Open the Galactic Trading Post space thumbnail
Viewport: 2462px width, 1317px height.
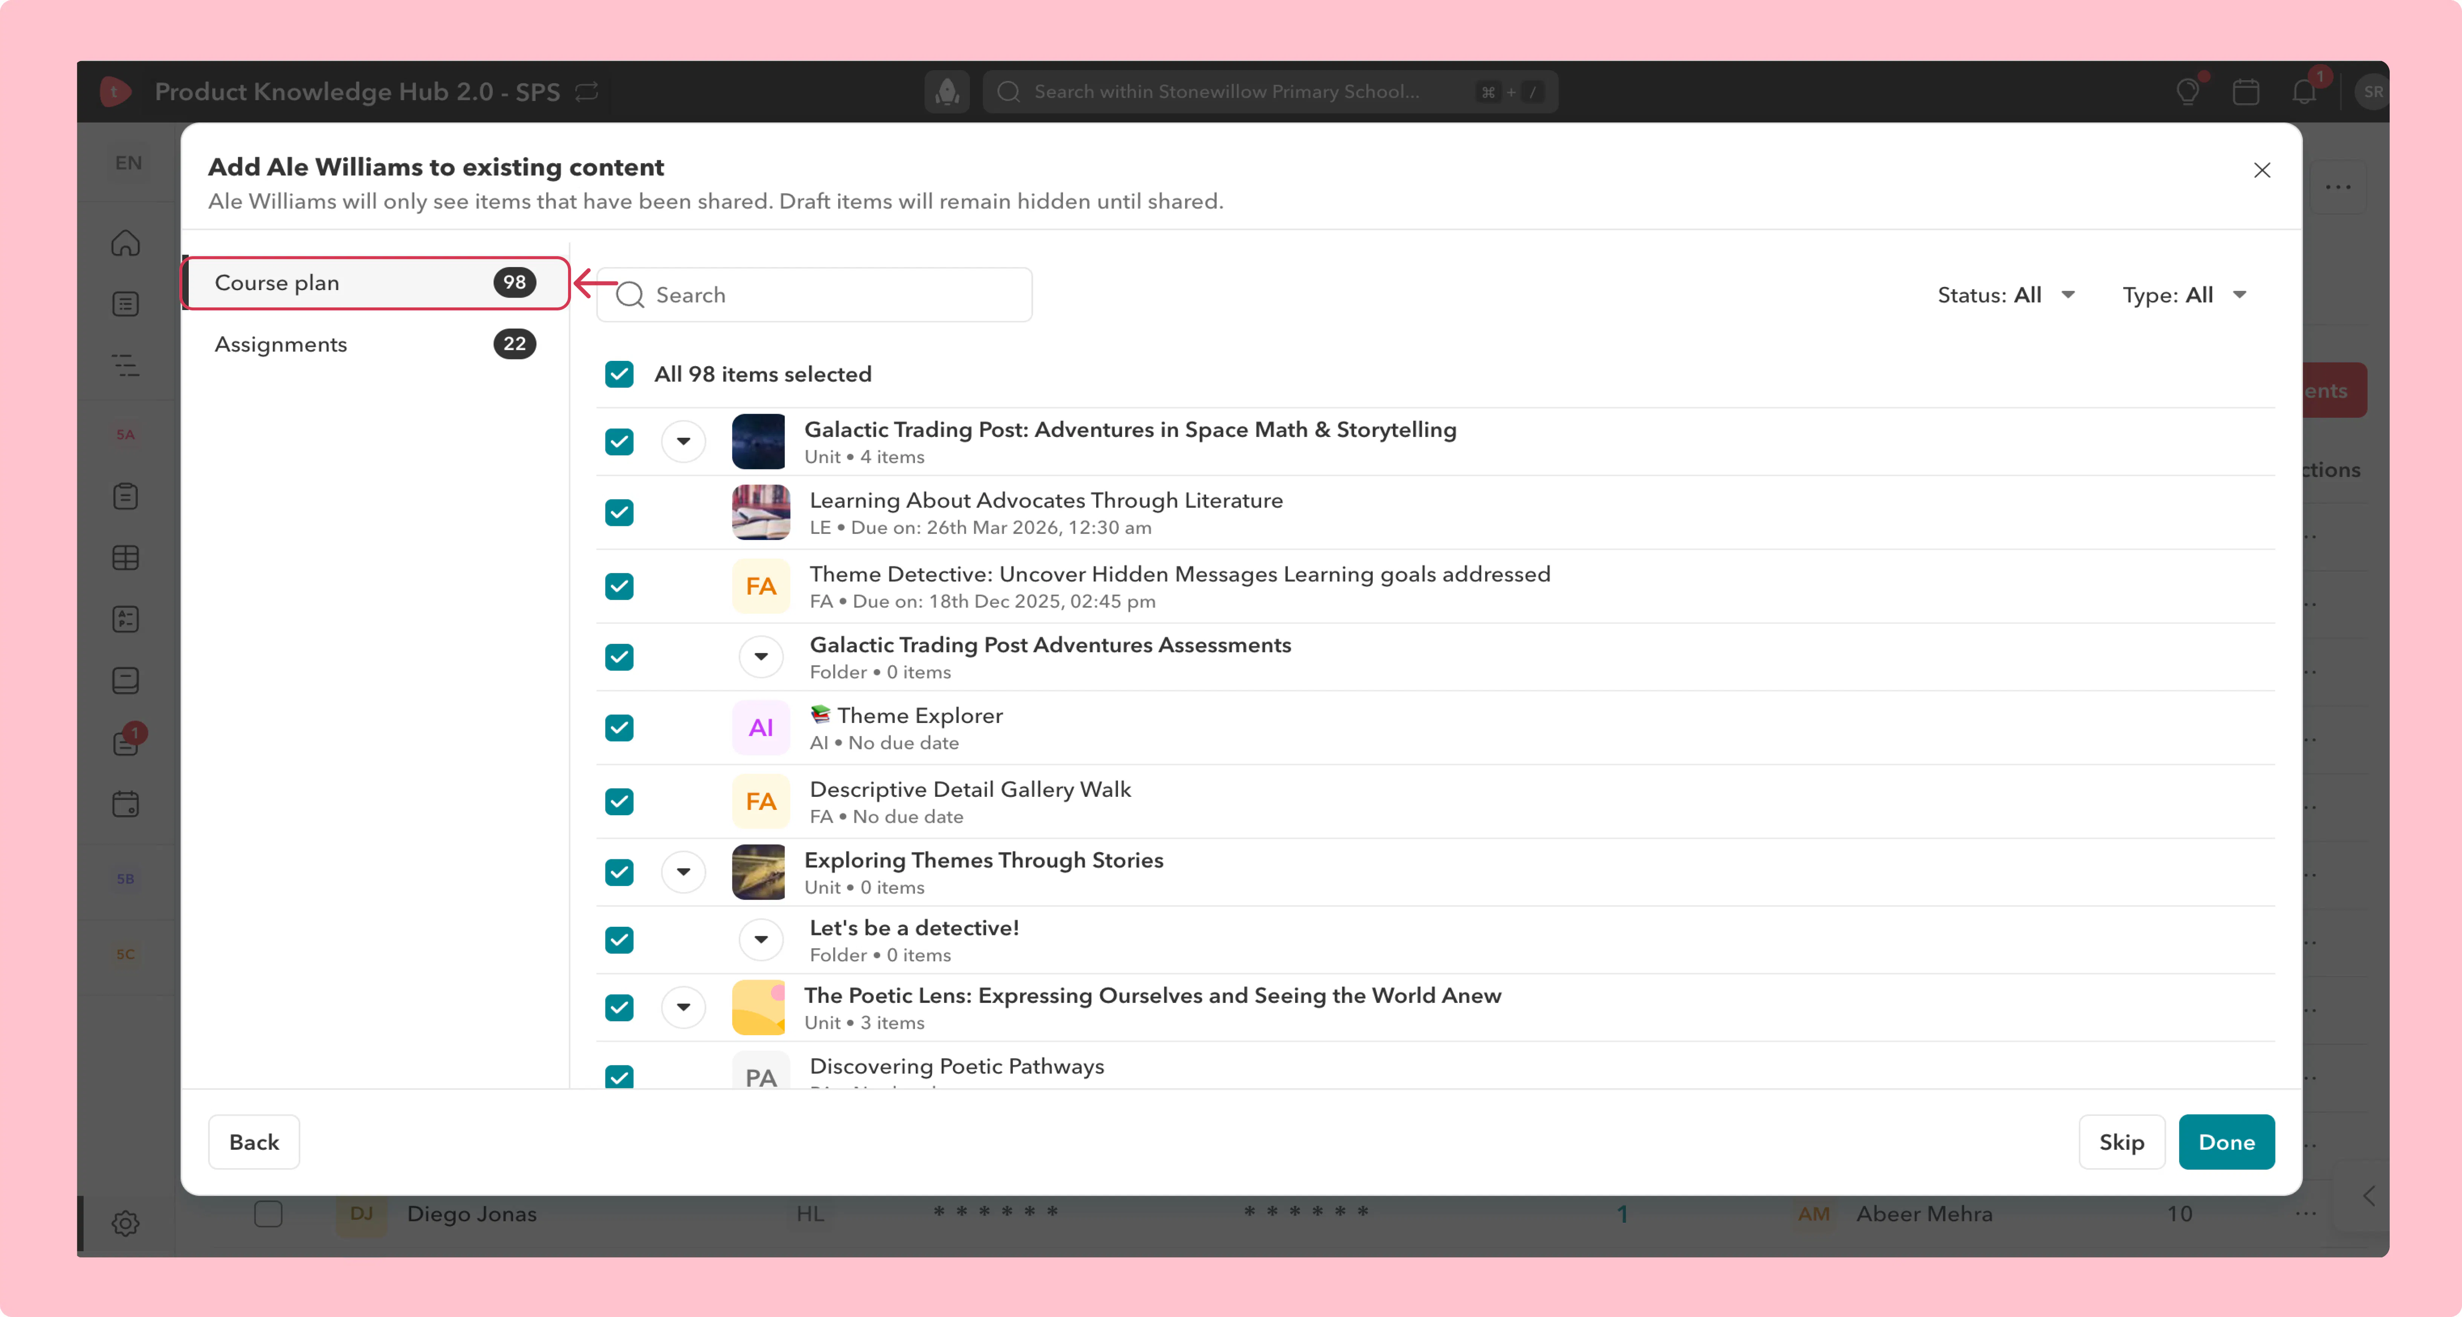click(759, 442)
